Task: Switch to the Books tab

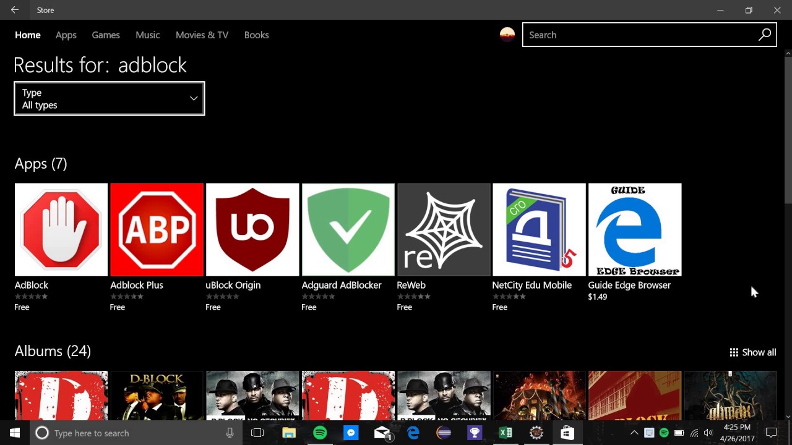Action: (x=256, y=35)
